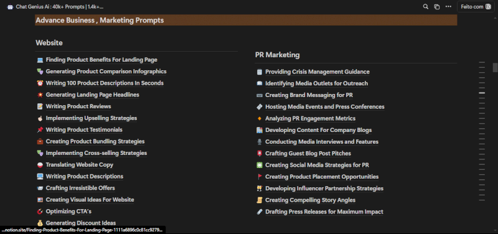Click collision icon beside Generating Landing Page Headlines
This screenshot has width=498, height=234.
(40, 95)
